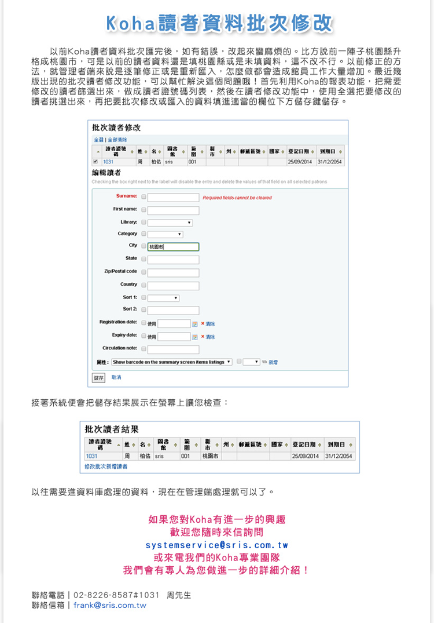
Task: Open patron 1031 link in the 批次讀者結果 table
Action: point(91,456)
